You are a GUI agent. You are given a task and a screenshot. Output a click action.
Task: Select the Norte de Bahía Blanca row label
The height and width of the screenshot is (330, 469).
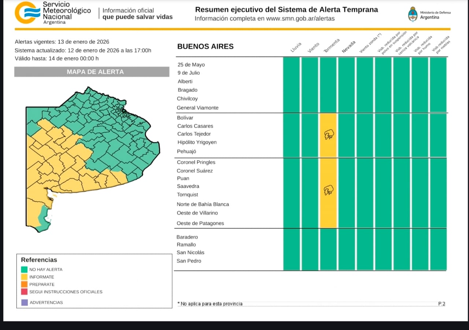tap(203, 204)
